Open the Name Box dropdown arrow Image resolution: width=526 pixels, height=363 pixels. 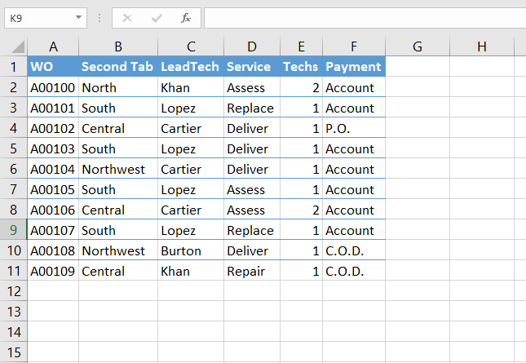[79, 17]
